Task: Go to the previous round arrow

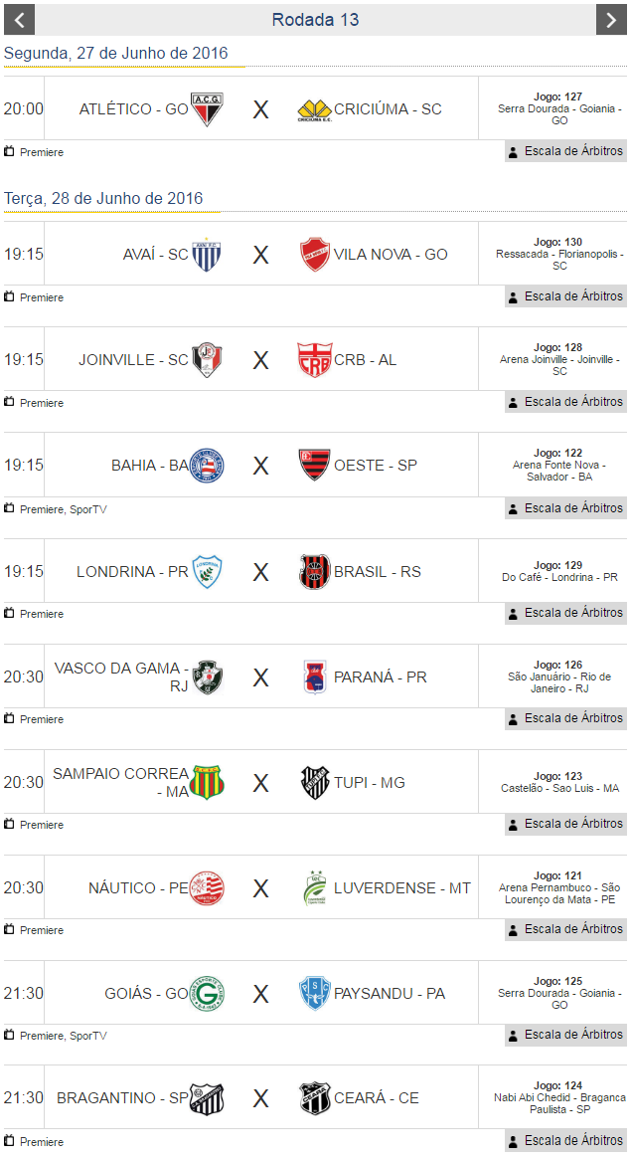Action: click(x=19, y=19)
